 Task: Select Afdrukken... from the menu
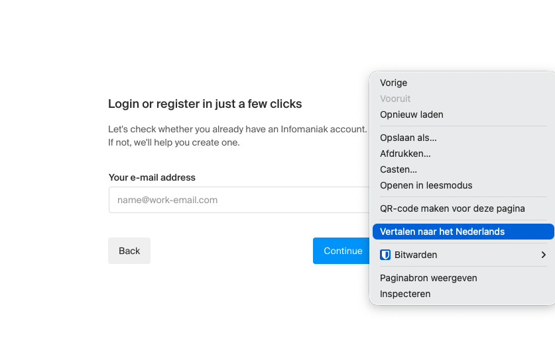click(405, 154)
